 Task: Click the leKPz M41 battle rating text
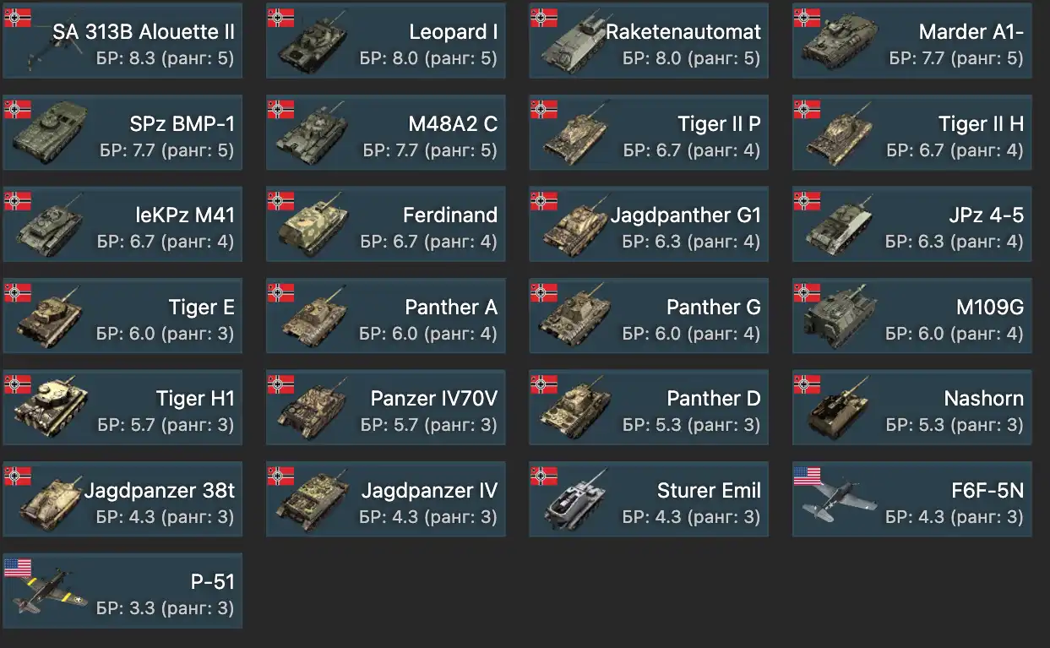165,242
